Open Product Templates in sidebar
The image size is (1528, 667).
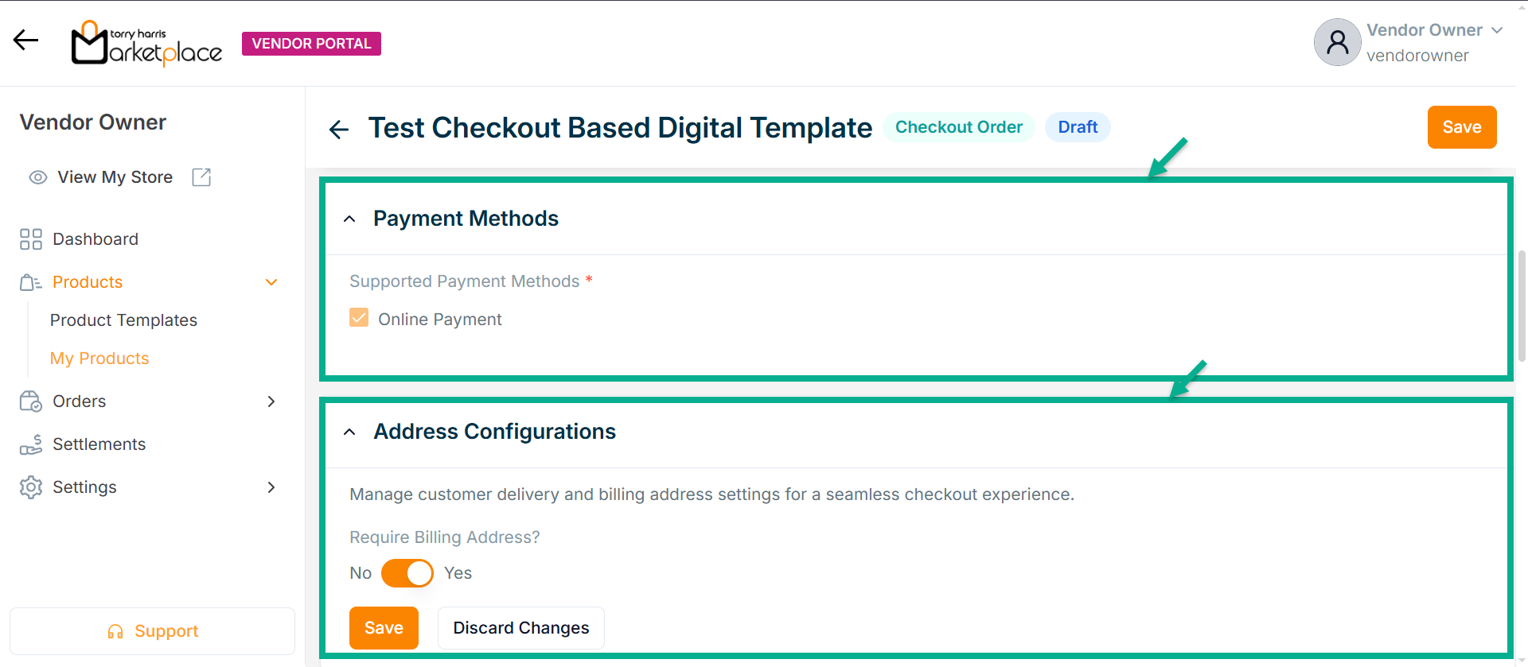tap(123, 320)
